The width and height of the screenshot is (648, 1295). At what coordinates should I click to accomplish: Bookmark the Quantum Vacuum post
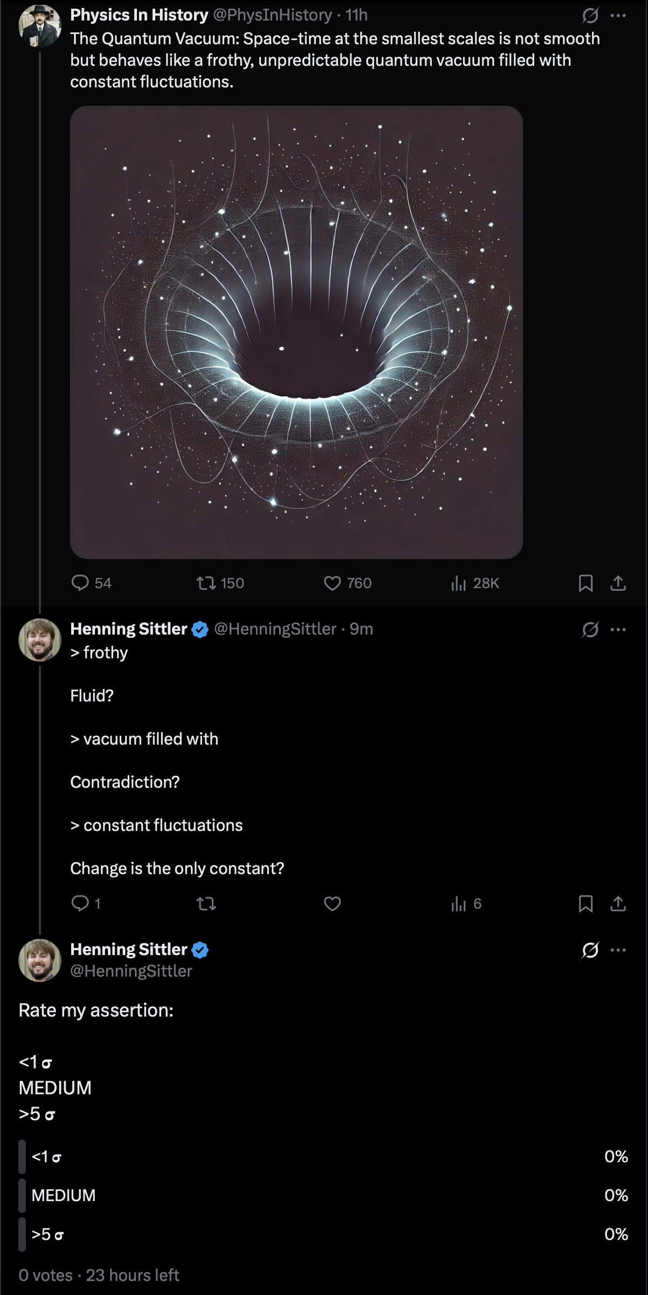coord(585,583)
